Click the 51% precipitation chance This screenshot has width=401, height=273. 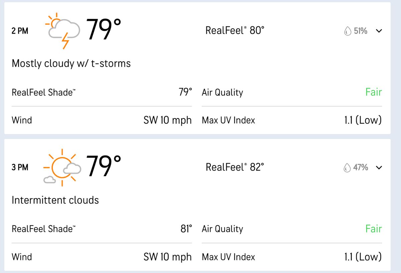(361, 31)
